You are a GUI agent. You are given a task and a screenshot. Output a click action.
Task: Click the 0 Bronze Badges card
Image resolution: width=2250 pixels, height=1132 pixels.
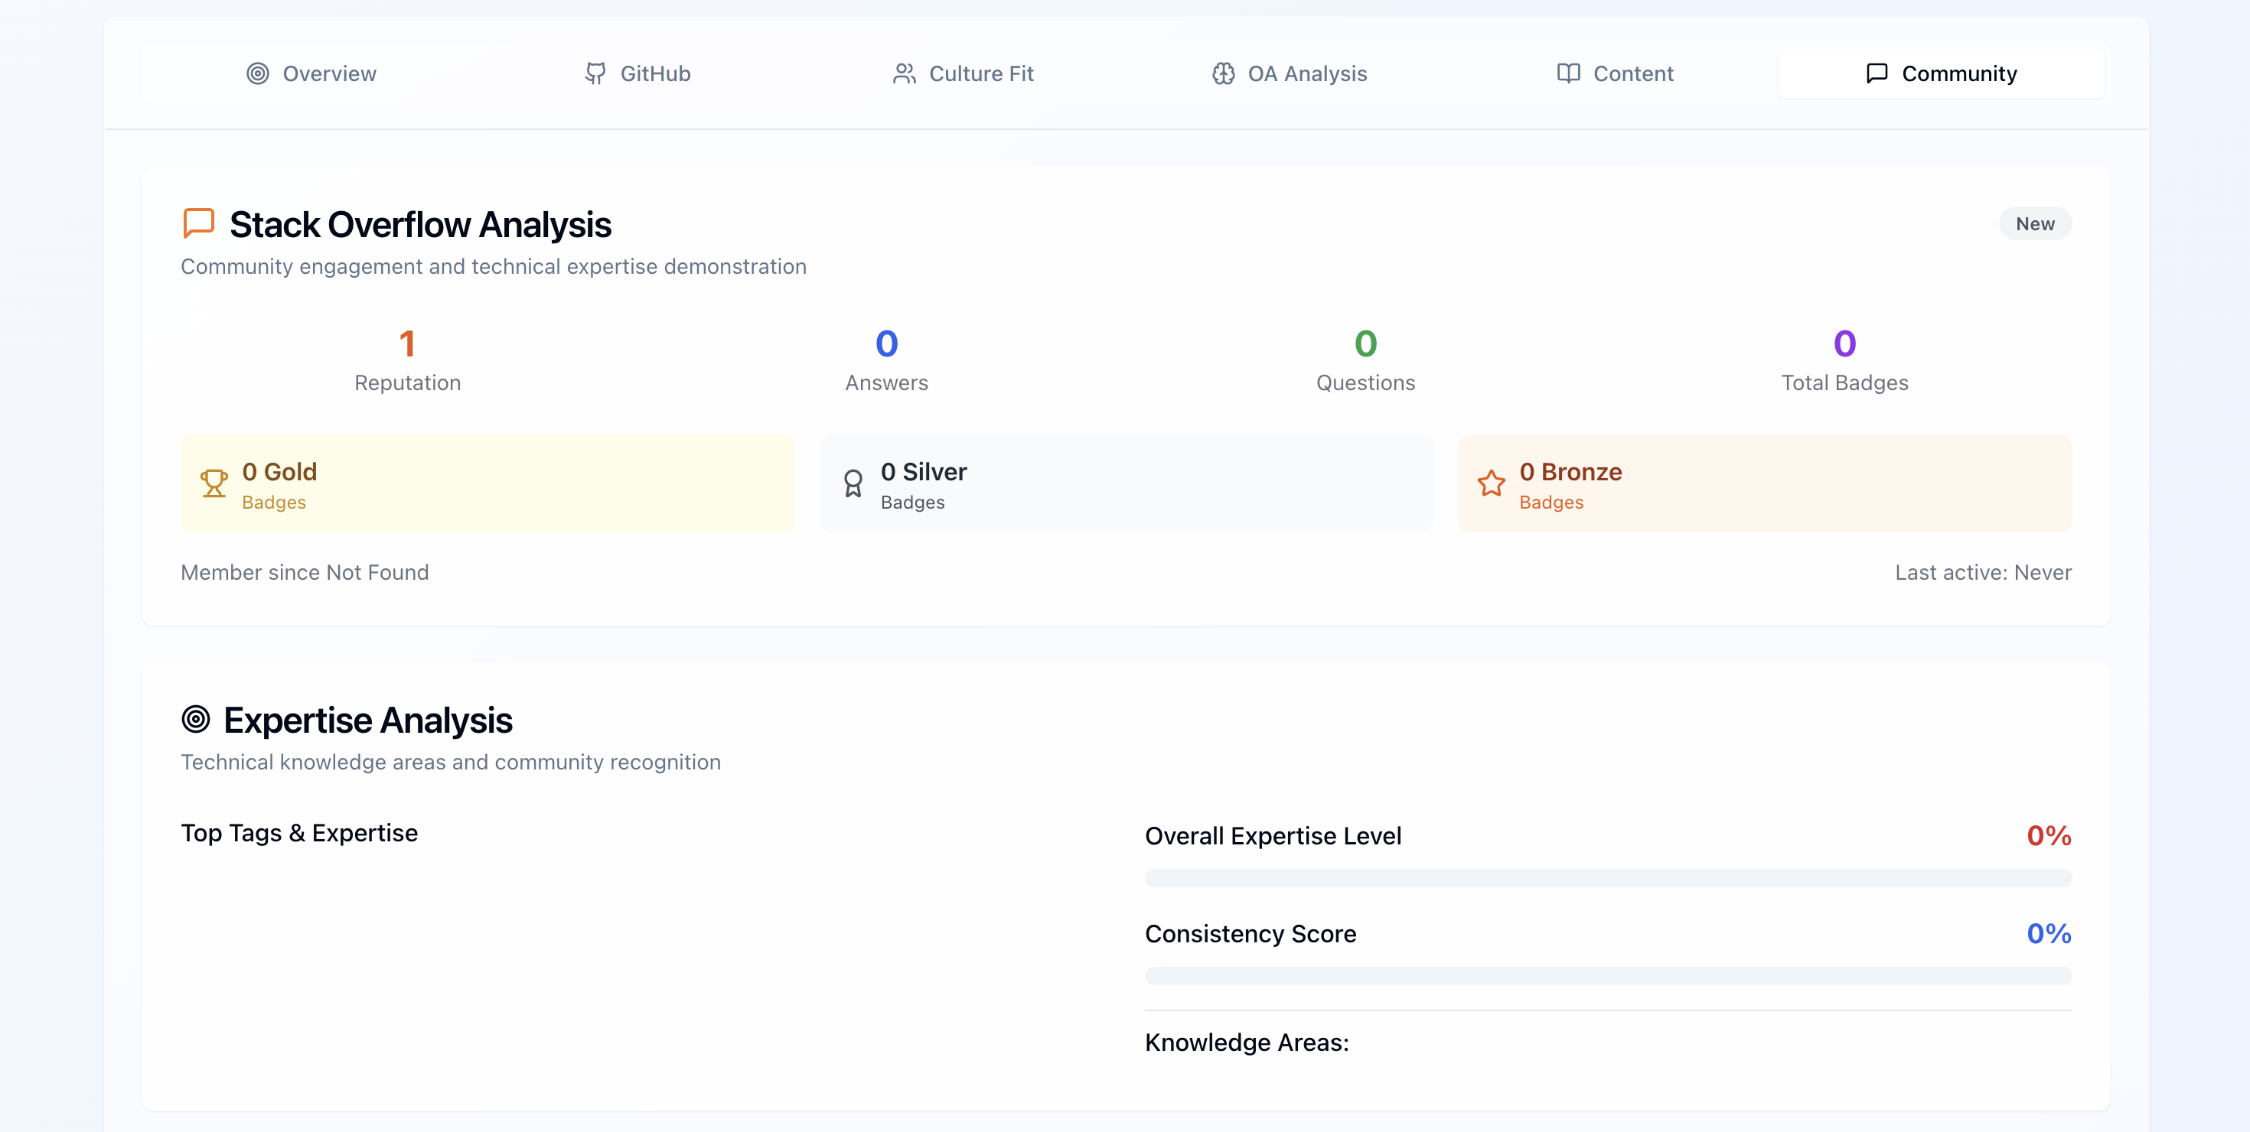click(x=1764, y=483)
